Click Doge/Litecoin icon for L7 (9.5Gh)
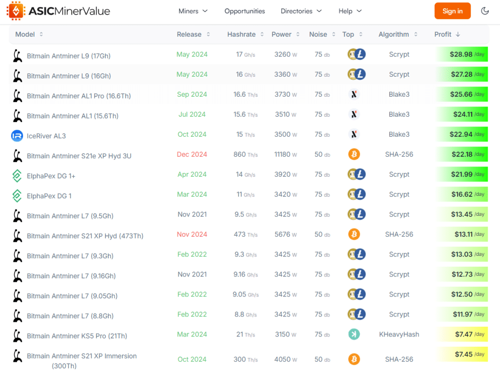The height and width of the screenshot is (375, 500). pos(356,214)
